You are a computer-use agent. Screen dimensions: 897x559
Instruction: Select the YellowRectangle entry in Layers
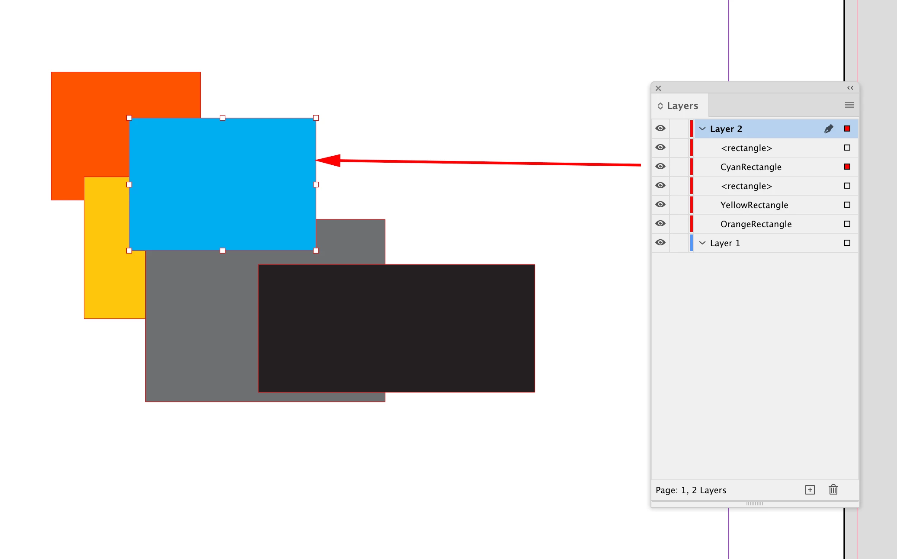[x=754, y=205]
